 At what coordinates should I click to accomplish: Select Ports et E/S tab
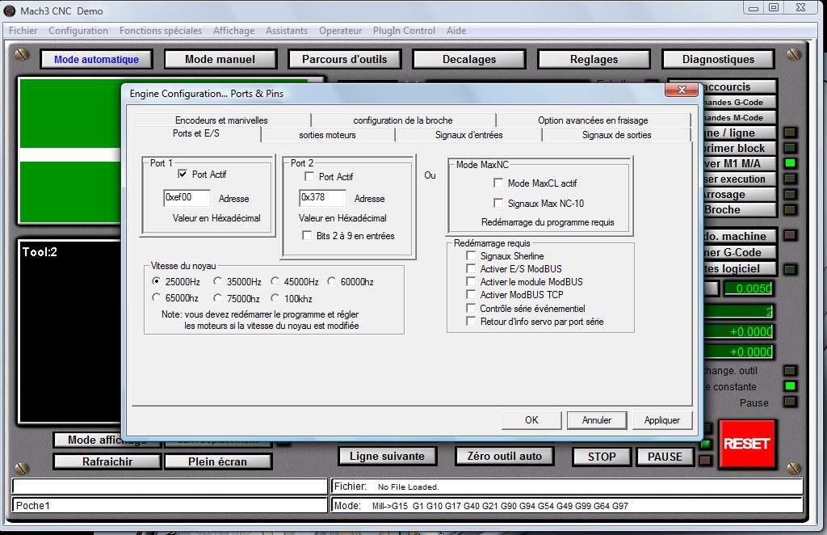[x=196, y=133]
